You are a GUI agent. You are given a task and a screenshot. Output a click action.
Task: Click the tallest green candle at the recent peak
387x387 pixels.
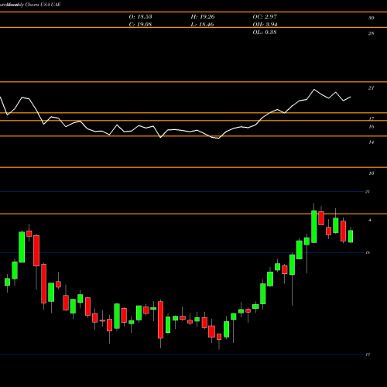[314, 227]
